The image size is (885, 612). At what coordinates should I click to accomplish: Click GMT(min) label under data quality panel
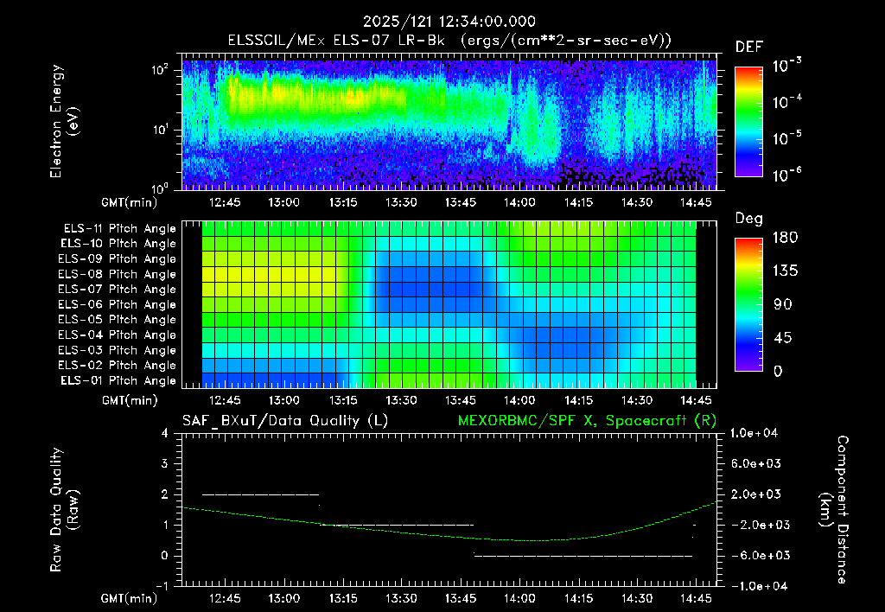[x=129, y=598]
